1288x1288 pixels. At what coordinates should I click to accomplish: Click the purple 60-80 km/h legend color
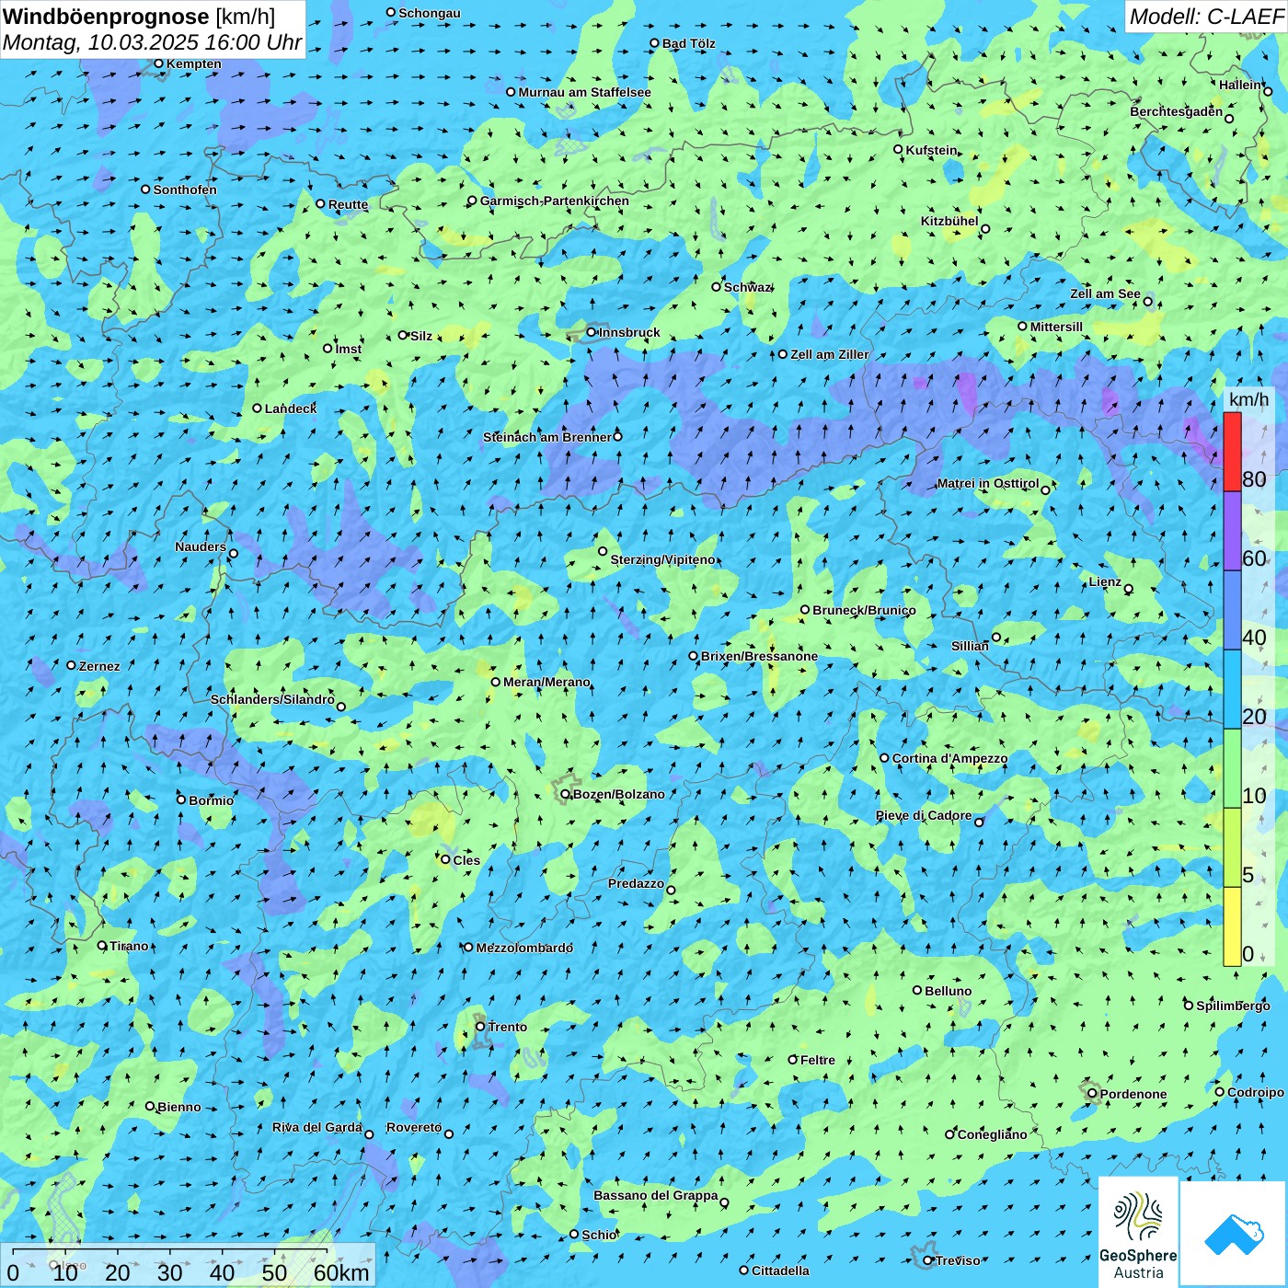1232,531
